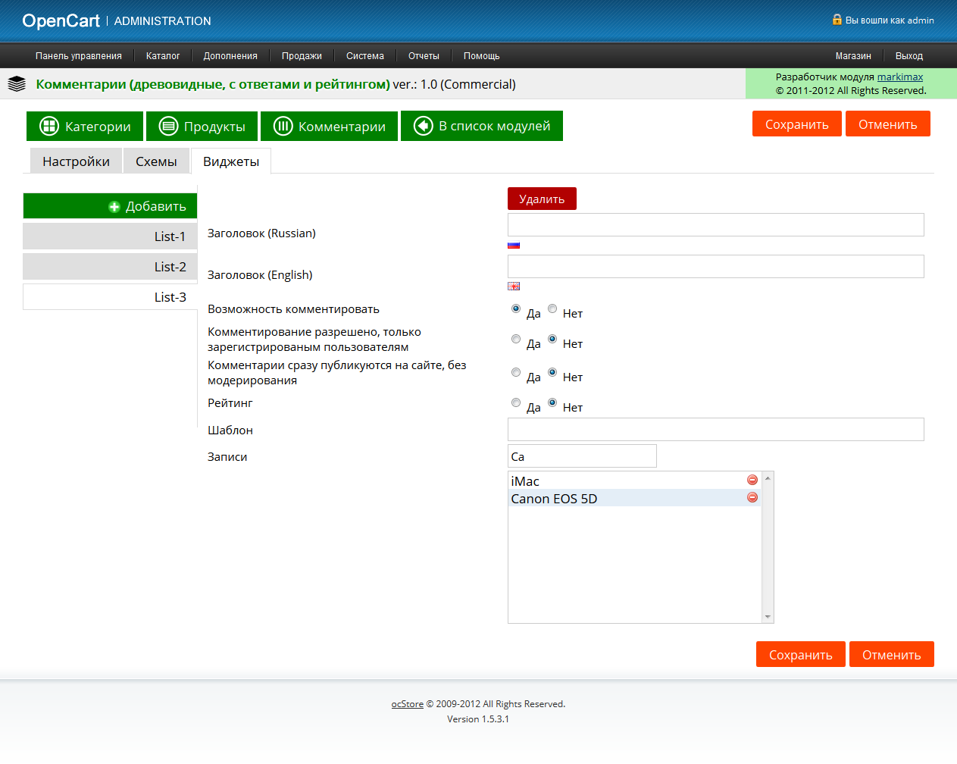The height and width of the screenshot is (764, 957).
Task: Open the Продажи menu
Action: (302, 56)
